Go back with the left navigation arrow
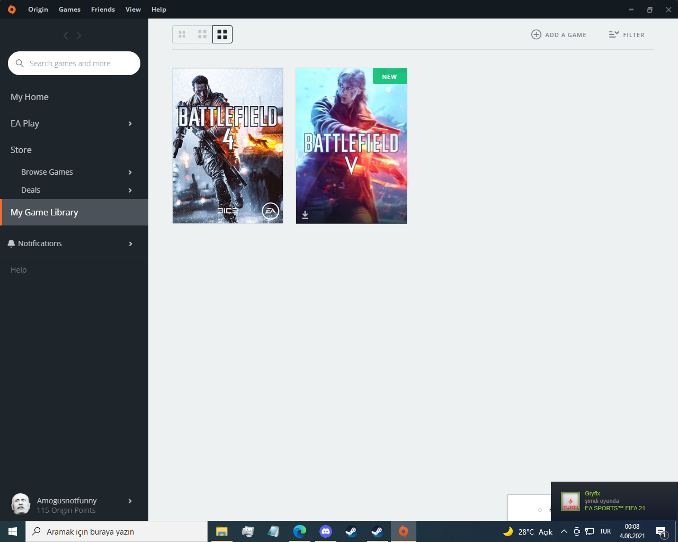 pyautogui.click(x=66, y=35)
